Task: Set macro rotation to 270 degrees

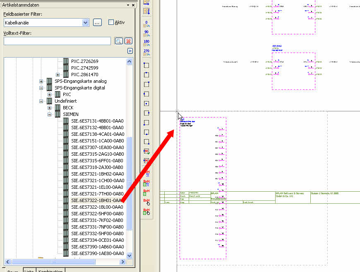Action: (146, 53)
